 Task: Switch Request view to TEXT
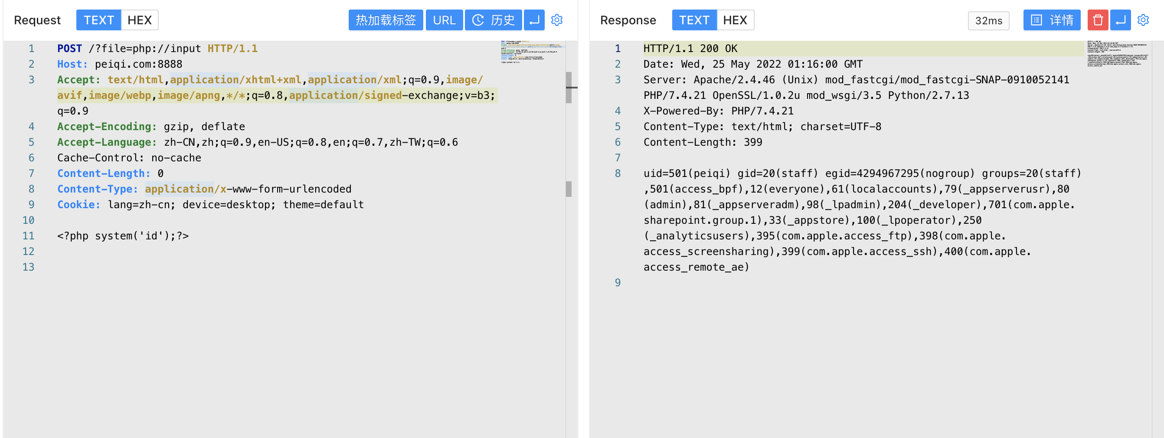point(98,20)
